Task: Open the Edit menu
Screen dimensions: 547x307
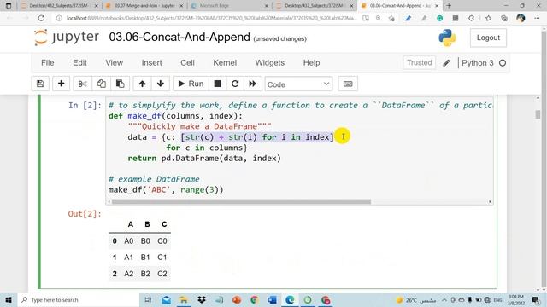Action: pyautogui.click(x=79, y=62)
